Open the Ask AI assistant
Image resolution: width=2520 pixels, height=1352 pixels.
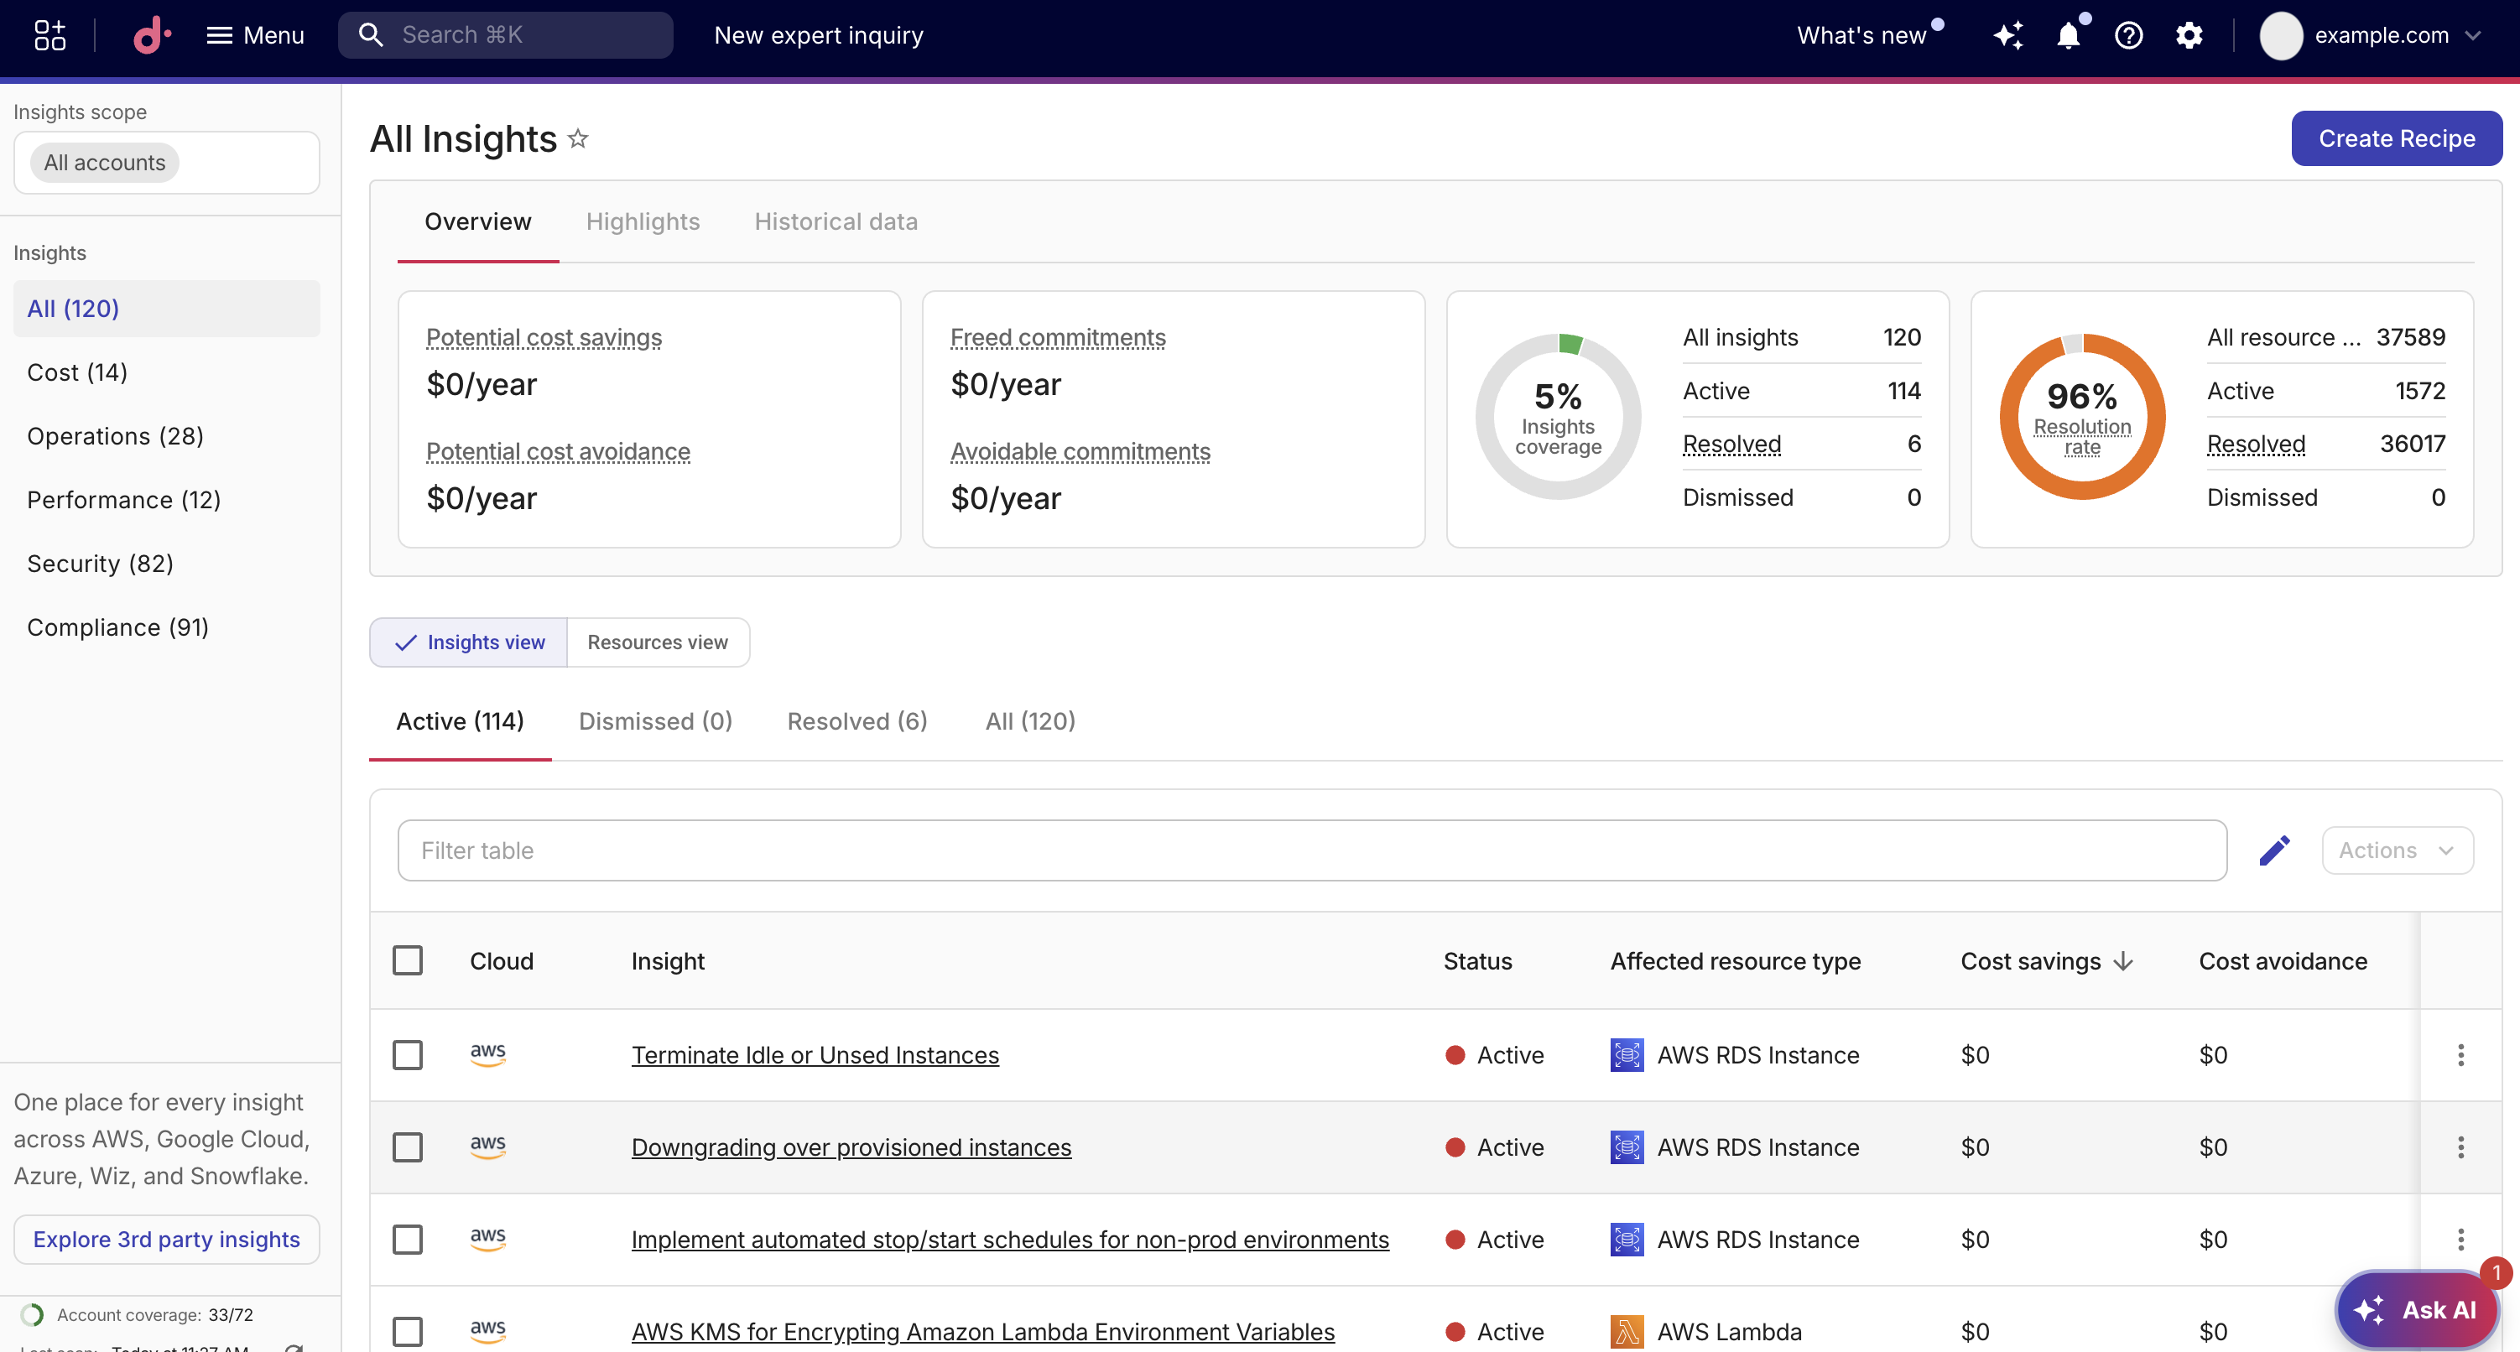(2416, 1311)
